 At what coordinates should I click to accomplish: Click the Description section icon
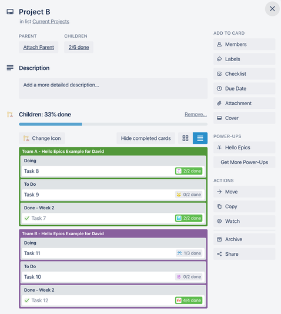point(10,68)
